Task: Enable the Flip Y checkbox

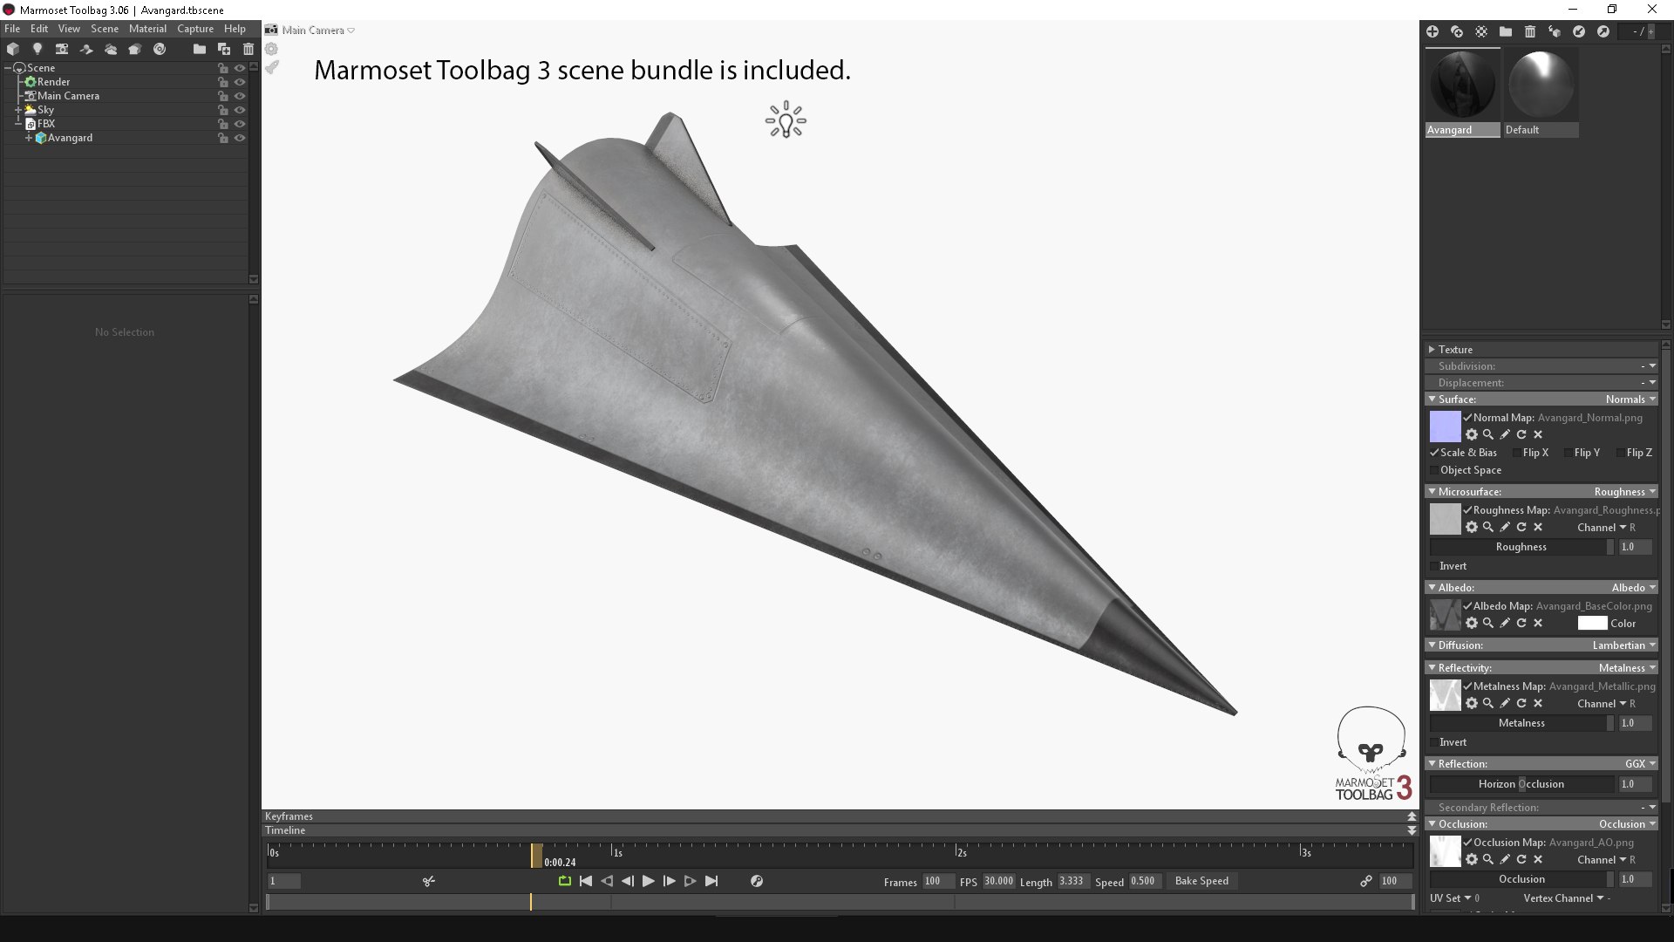Action: [1568, 453]
